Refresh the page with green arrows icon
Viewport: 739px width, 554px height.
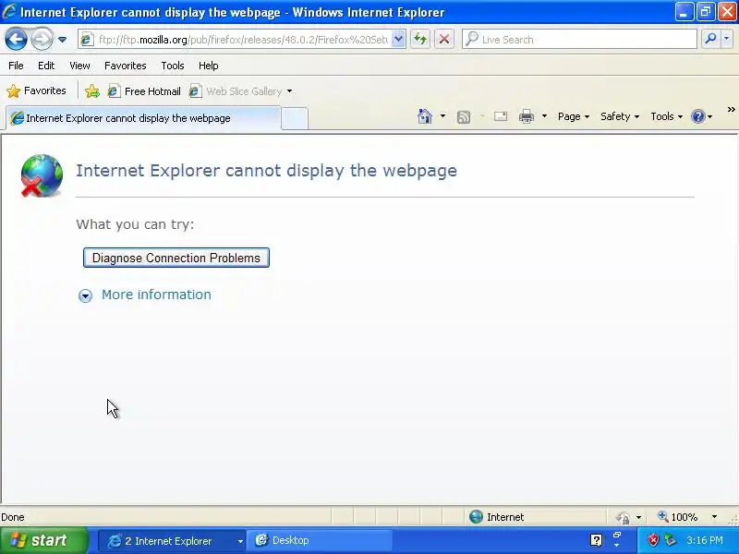pos(420,40)
